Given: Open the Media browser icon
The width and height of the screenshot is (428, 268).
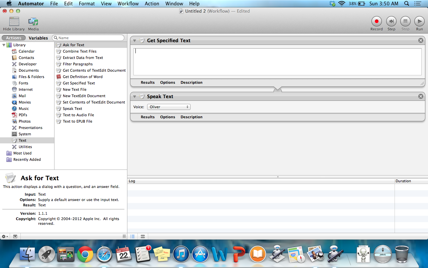Looking at the screenshot, I should (33, 22).
